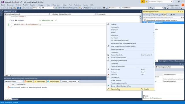Toggle the 1 Fehler filter button
The height and width of the screenshot is (104, 185).
[28, 81]
